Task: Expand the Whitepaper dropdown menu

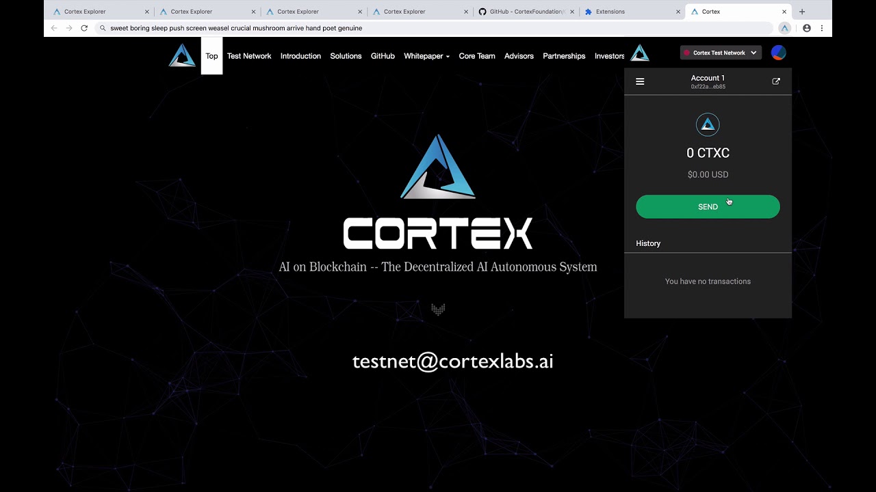Action: 426,56
